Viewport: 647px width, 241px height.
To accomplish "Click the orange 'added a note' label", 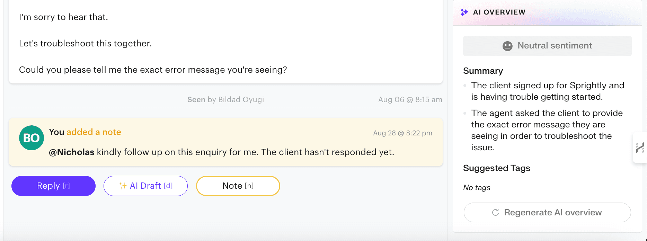I will pos(94,132).
